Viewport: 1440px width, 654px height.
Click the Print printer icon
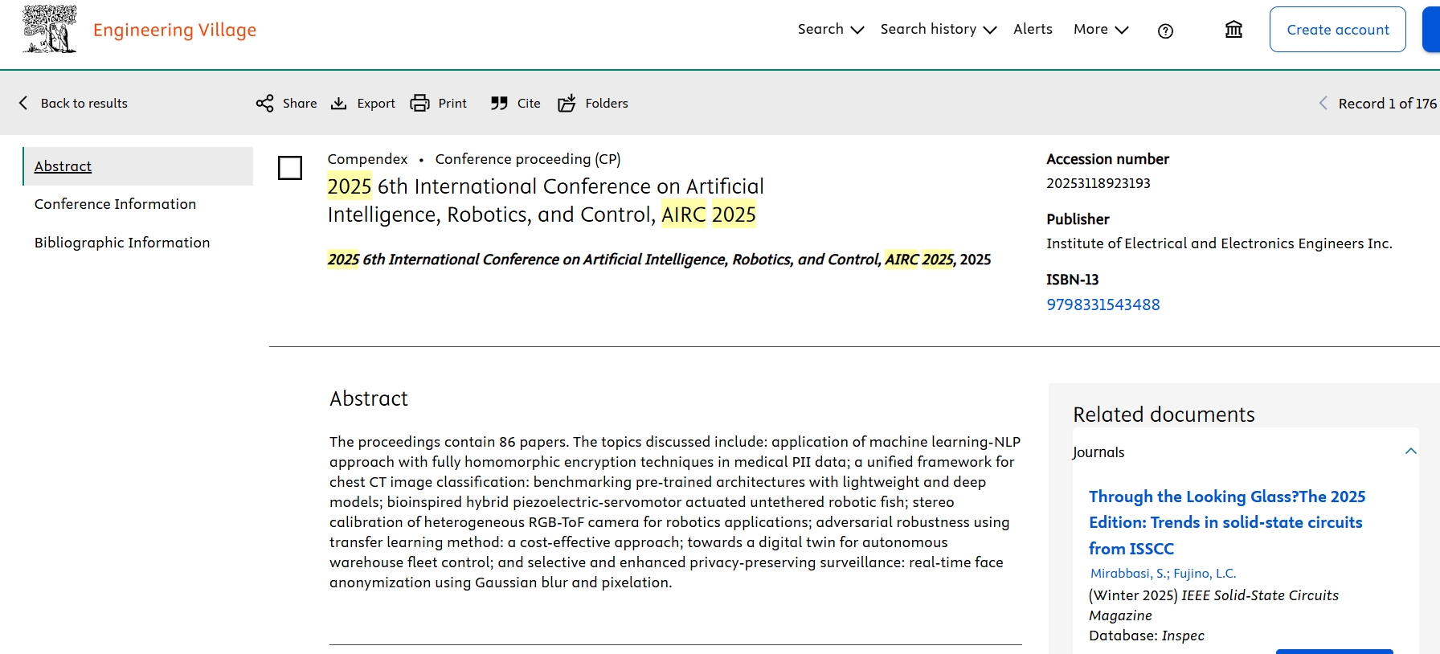[x=419, y=104]
